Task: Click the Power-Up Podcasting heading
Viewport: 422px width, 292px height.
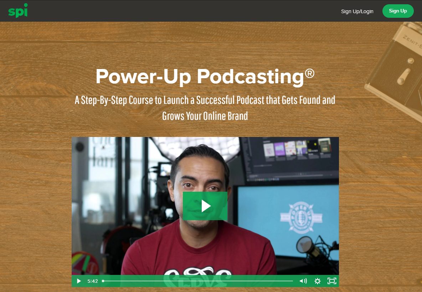Action: click(200, 76)
